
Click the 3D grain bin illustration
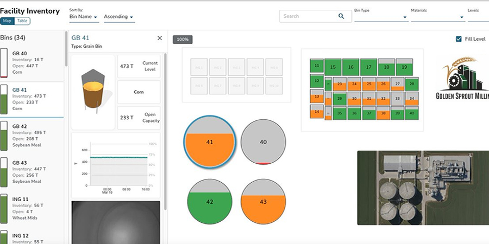pyautogui.click(x=93, y=92)
